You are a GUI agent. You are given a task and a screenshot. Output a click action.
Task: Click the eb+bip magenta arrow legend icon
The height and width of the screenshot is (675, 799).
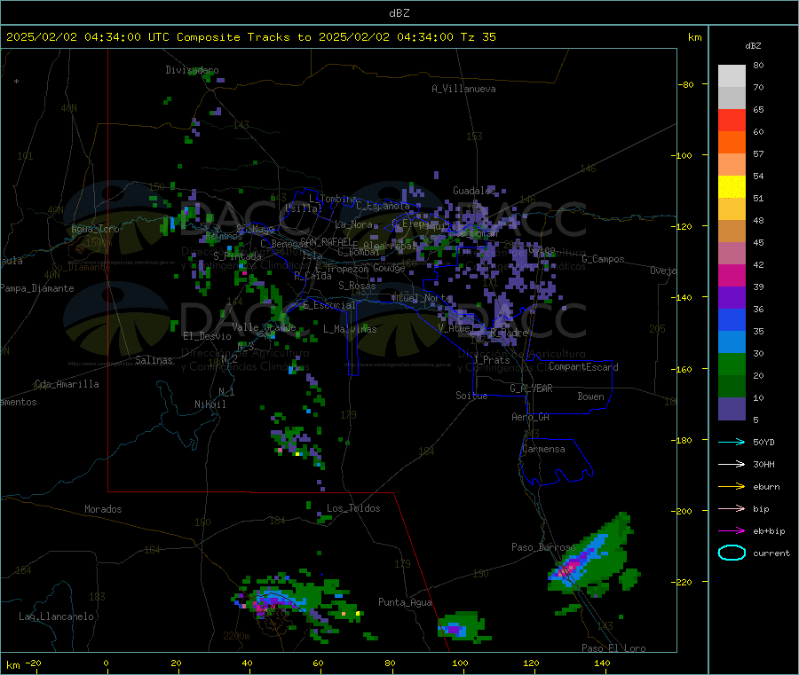pyautogui.click(x=732, y=531)
